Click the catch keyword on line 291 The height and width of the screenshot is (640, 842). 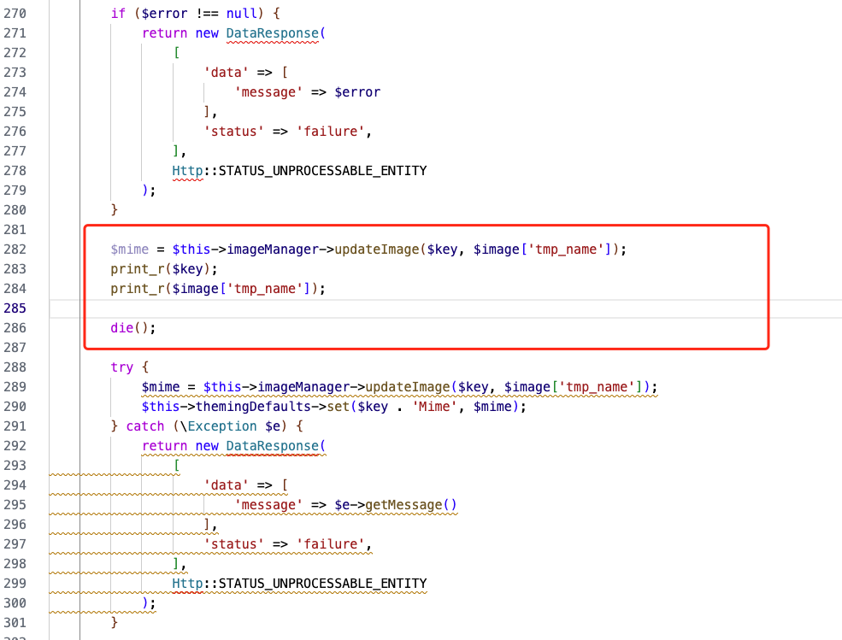(x=144, y=426)
